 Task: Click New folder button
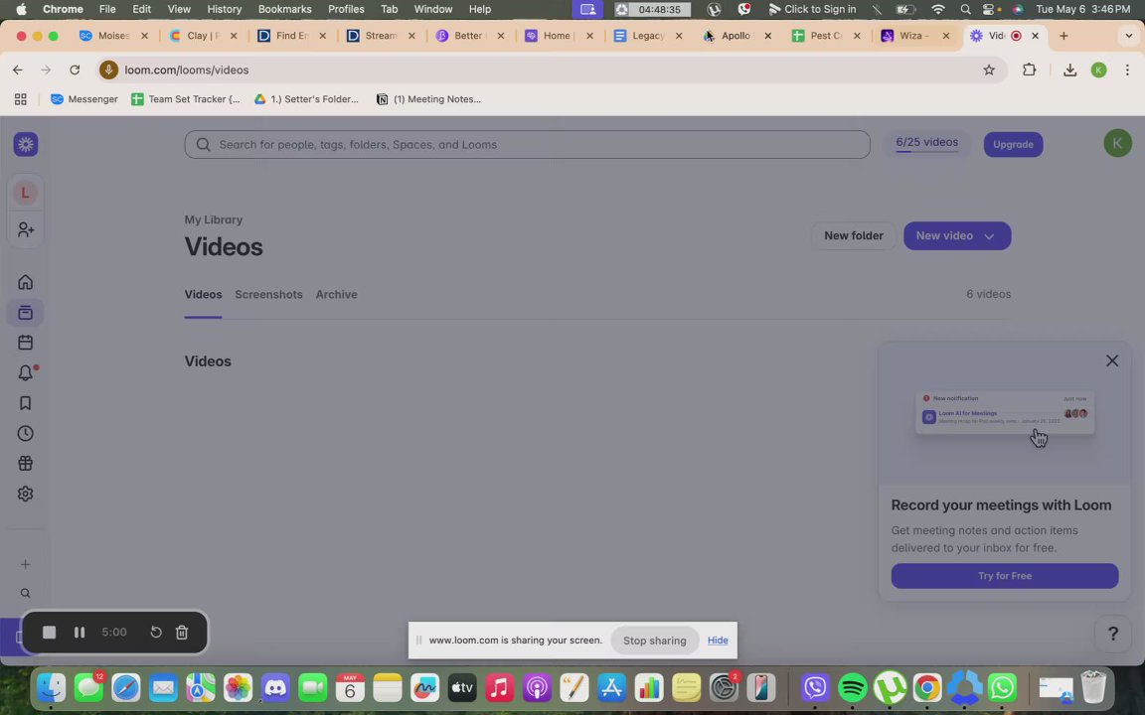click(x=854, y=235)
